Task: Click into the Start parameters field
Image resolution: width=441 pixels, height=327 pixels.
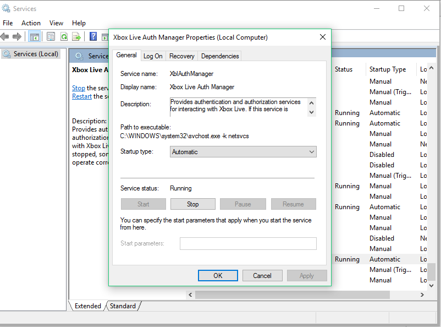Action: [248, 244]
